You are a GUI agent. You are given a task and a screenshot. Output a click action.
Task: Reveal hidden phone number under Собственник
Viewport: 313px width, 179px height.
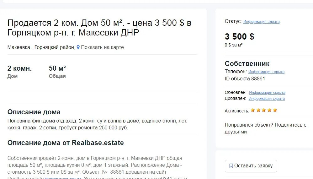pyautogui.click(x=266, y=72)
